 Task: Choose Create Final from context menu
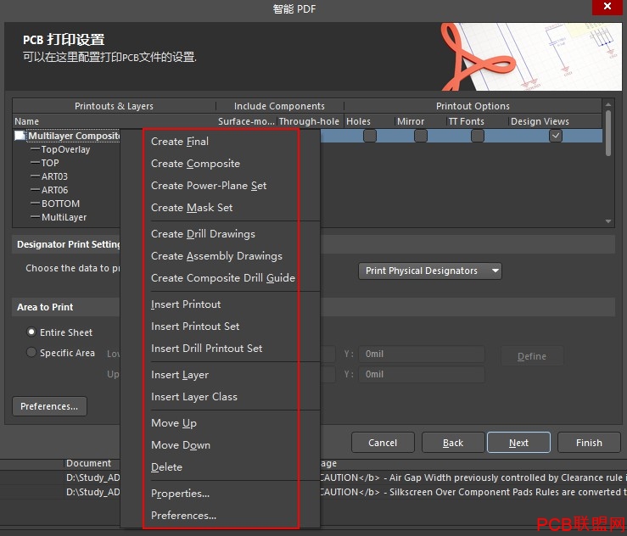[x=180, y=142]
